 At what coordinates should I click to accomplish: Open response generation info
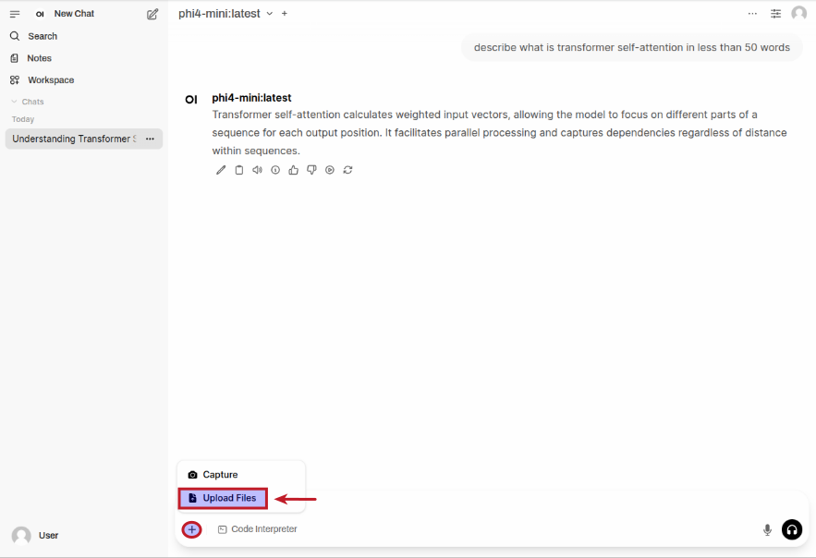(275, 169)
